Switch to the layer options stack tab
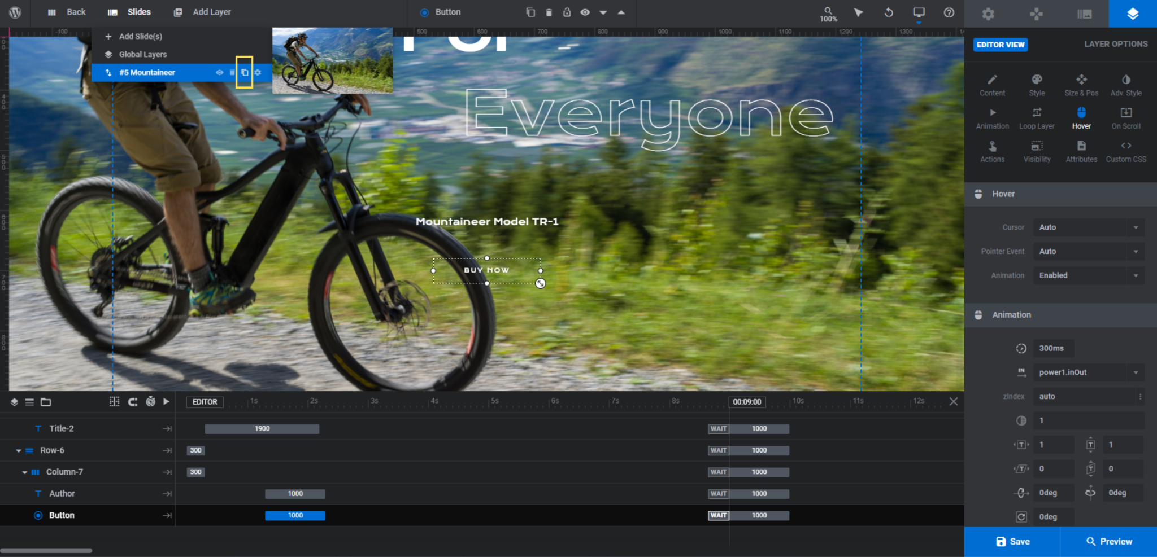This screenshot has height=557, width=1157. click(1133, 14)
